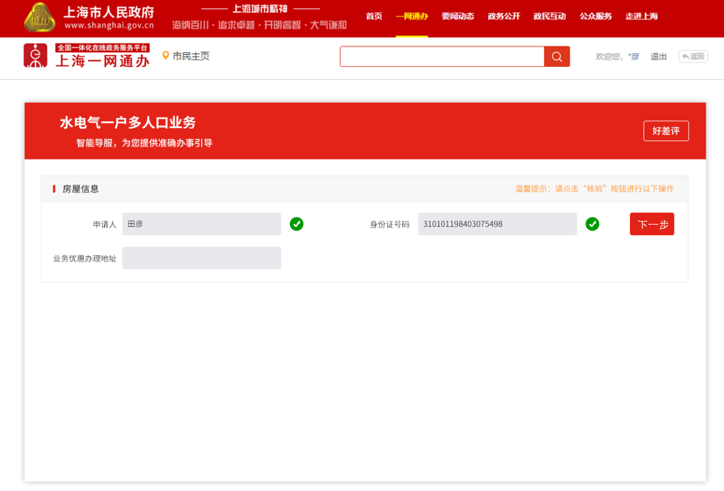Image resolution: width=724 pixels, height=491 pixels.
Task: Focus the top search input box
Action: click(x=442, y=57)
